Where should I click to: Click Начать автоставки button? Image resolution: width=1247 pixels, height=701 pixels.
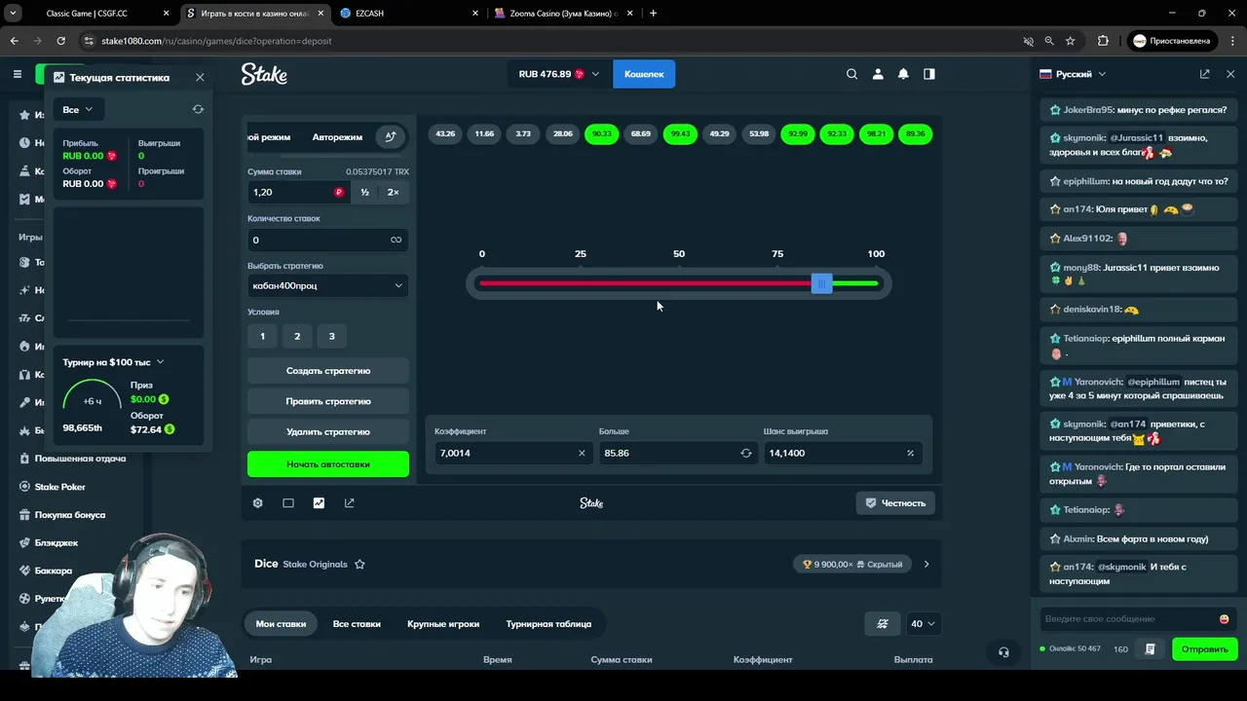click(328, 464)
